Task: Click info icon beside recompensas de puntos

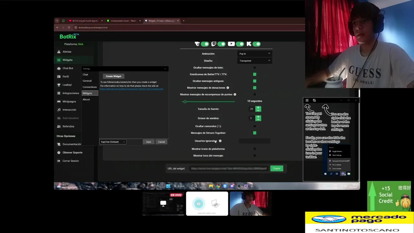Action: point(235,94)
